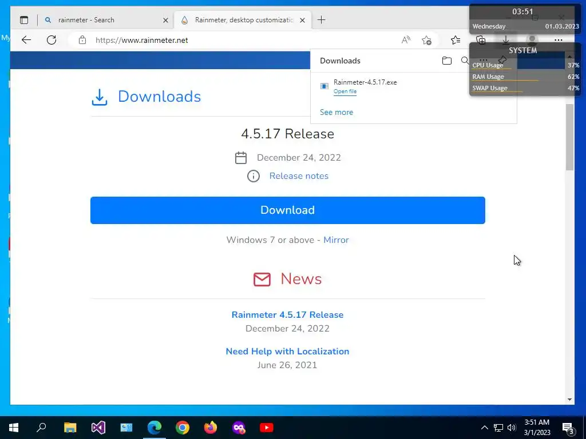This screenshot has height=439, width=586.
Task: Launch File Explorer from taskbar
Action: (x=70, y=428)
